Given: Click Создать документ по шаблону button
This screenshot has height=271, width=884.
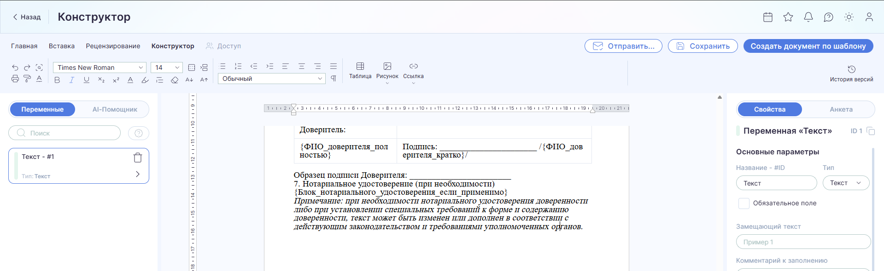Looking at the screenshot, I should tap(808, 46).
